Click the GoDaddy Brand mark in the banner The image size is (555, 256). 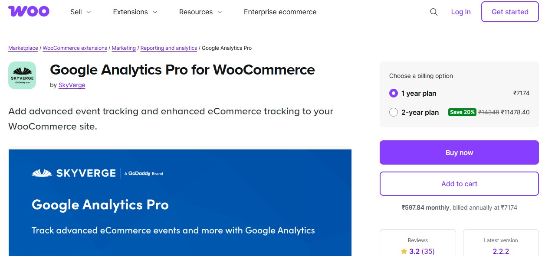[143, 173]
